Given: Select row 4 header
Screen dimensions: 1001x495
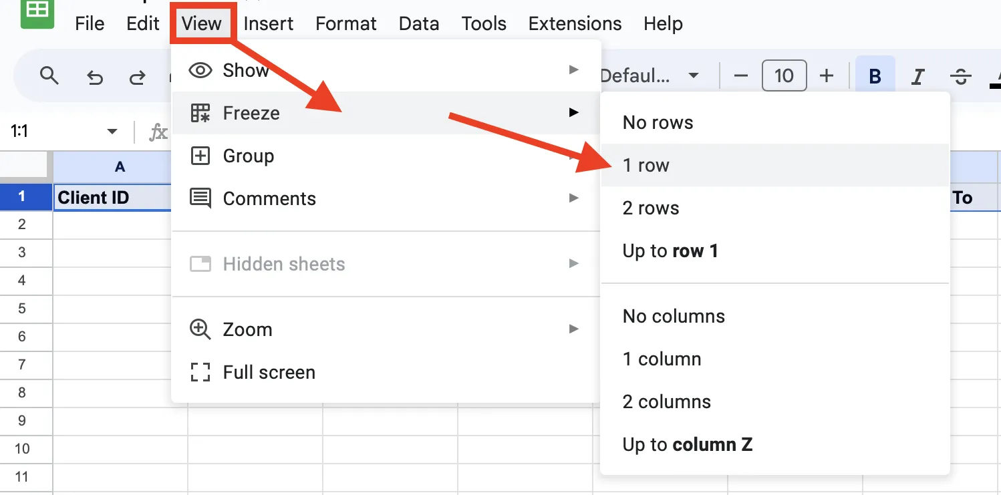Looking at the screenshot, I should point(26,281).
